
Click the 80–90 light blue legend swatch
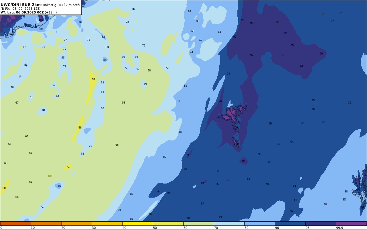point(260,223)
